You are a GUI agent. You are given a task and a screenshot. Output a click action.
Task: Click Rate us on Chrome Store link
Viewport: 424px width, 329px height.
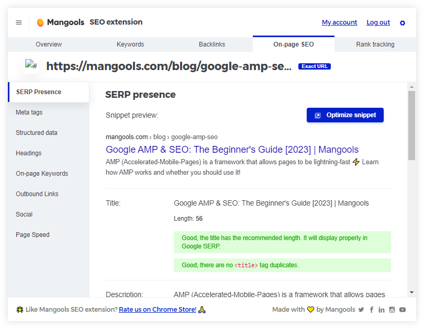pos(158,310)
